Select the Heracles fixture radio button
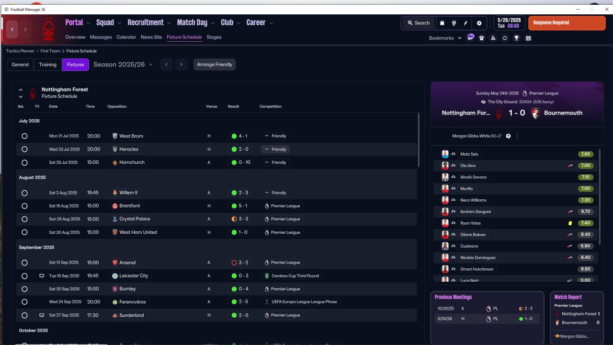The width and height of the screenshot is (613, 345). pos(24,149)
